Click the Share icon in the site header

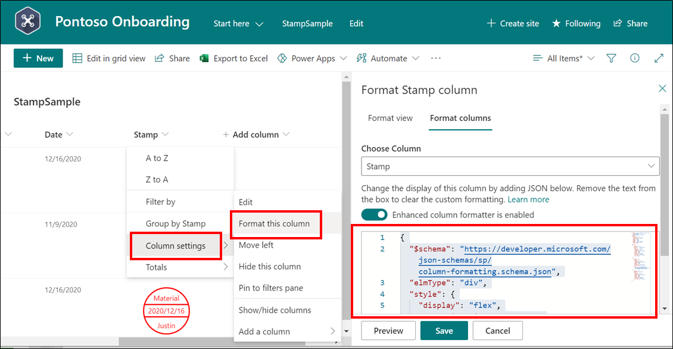pos(618,23)
